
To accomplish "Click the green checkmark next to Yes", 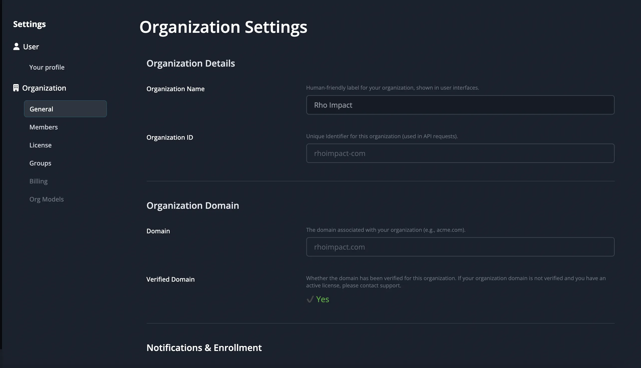I will click(310, 299).
